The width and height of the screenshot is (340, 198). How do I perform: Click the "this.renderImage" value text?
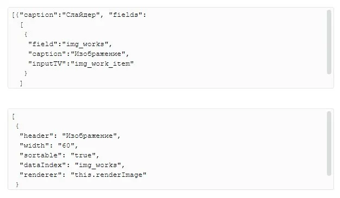pos(109,175)
